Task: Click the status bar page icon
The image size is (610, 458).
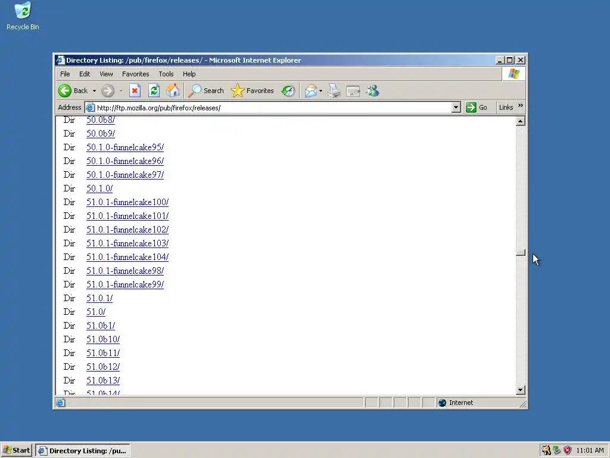Action: [x=60, y=403]
